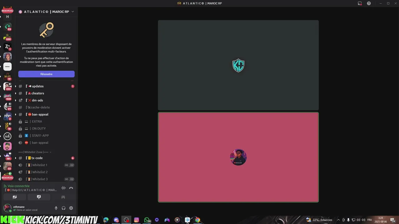Open the server with 222 notifications

[7, 86]
